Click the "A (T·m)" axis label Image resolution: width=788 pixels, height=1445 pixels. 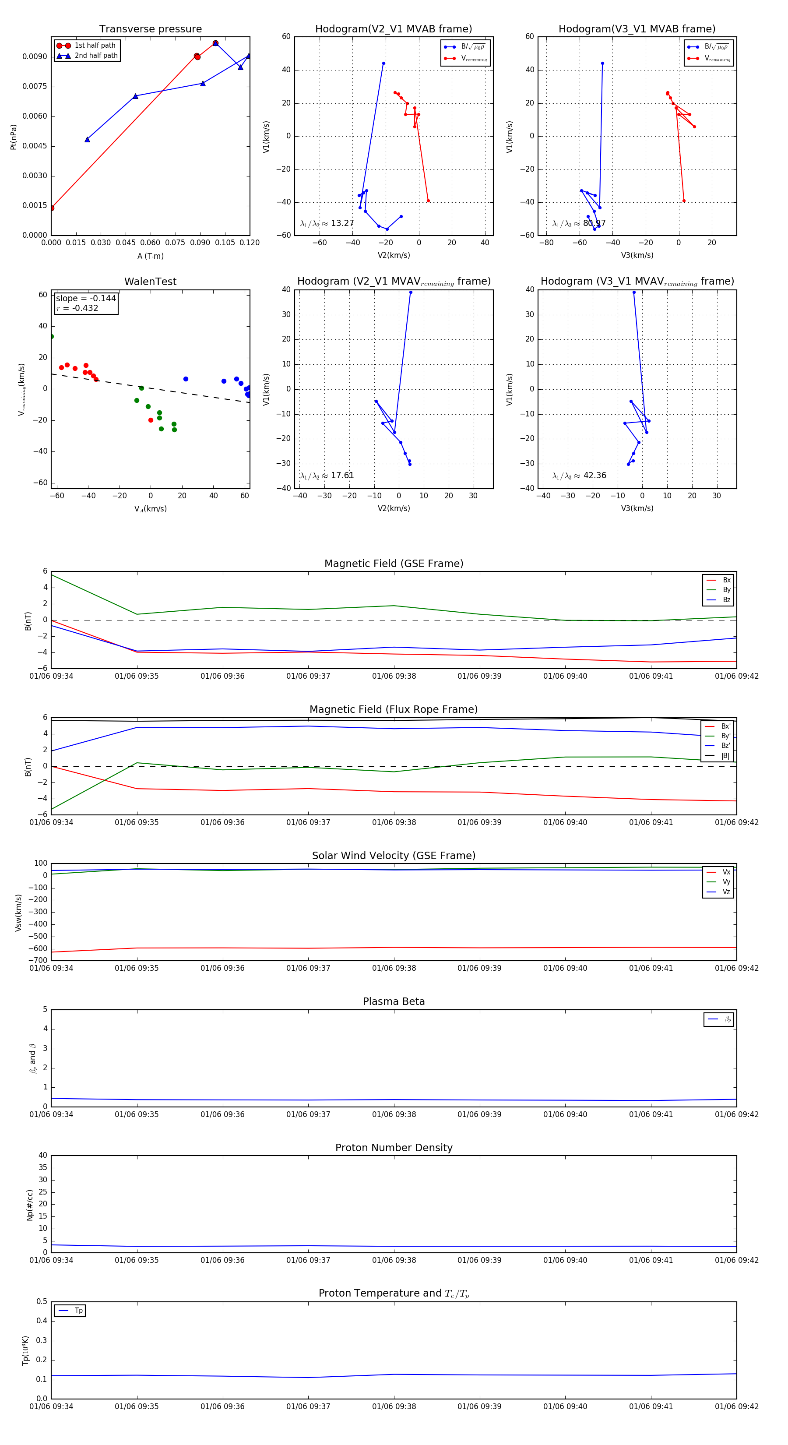tap(150, 256)
